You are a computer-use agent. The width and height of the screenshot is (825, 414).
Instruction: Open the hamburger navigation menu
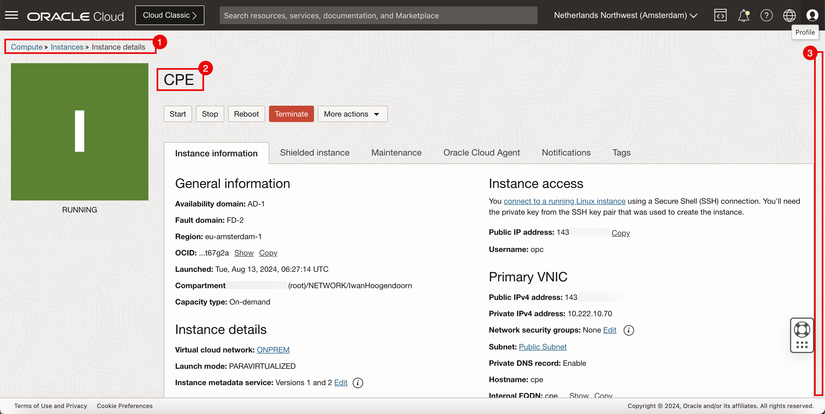click(x=11, y=15)
